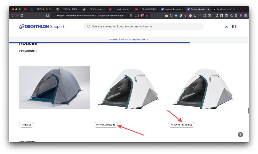This screenshot has height=154, width=258.
Task: Click the share icon in address bar
Action: coord(136,15)
